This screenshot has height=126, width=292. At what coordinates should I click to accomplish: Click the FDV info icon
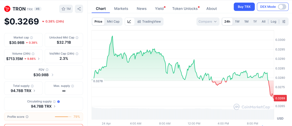coord(47,70)
